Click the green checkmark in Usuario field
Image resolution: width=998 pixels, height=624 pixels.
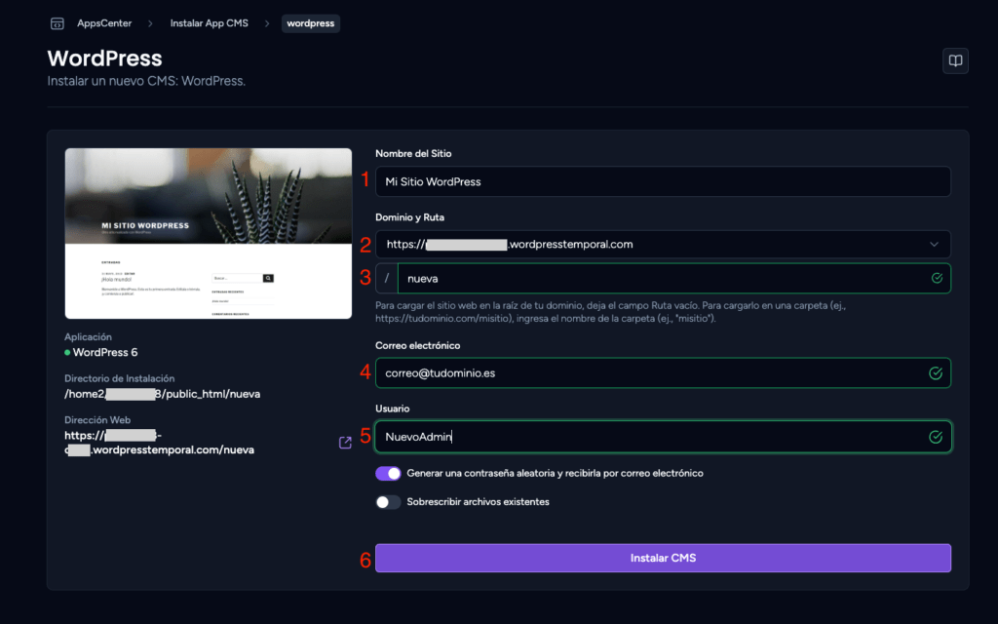pos(936,437)
